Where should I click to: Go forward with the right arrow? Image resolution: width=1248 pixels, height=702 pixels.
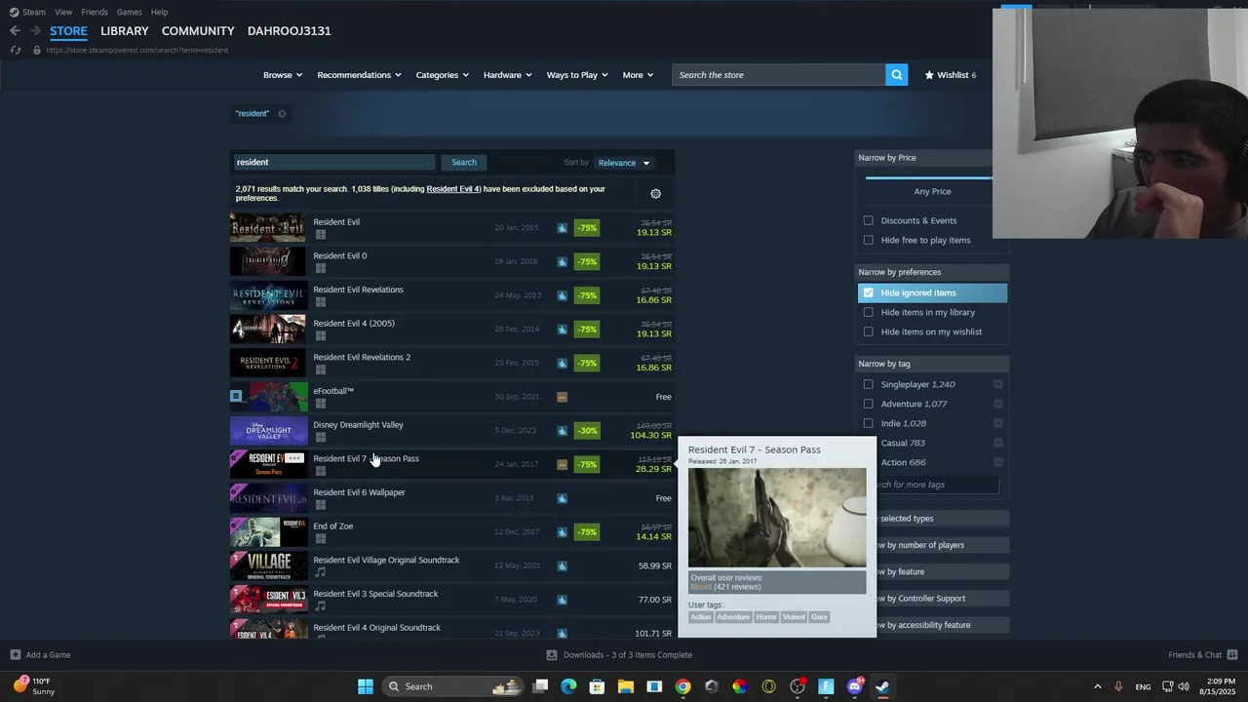point(34,31)
